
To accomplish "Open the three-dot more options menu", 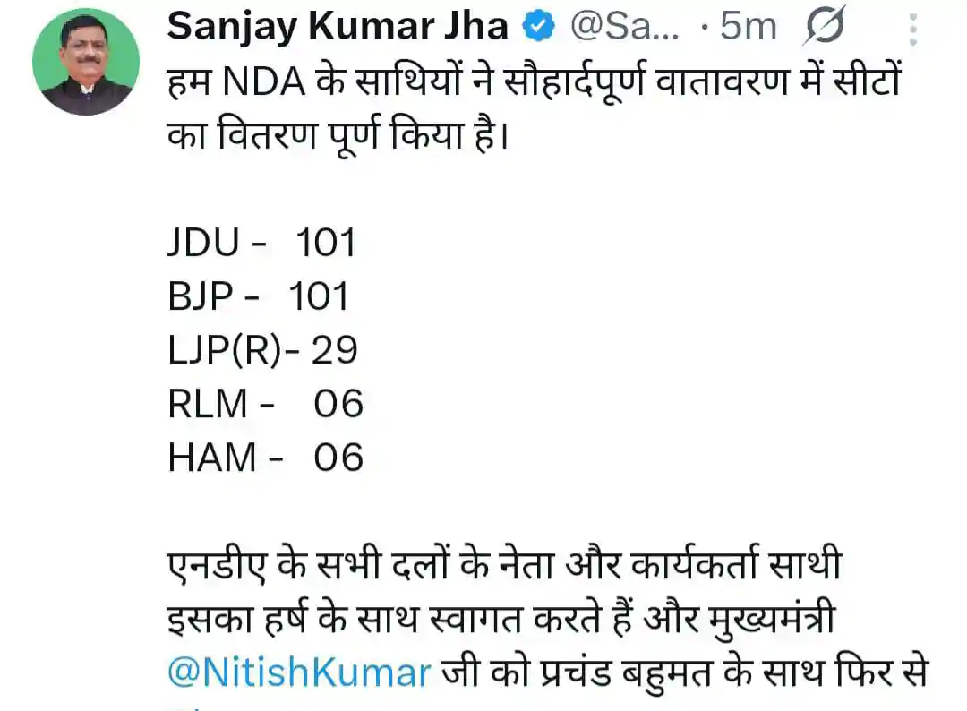I will tap(913, 30).
